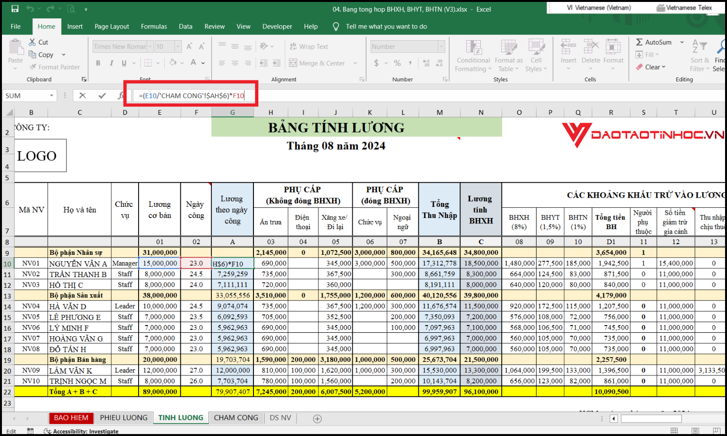Toggle Italic formatting
727x436 pixels.
(x=111, y=63)
